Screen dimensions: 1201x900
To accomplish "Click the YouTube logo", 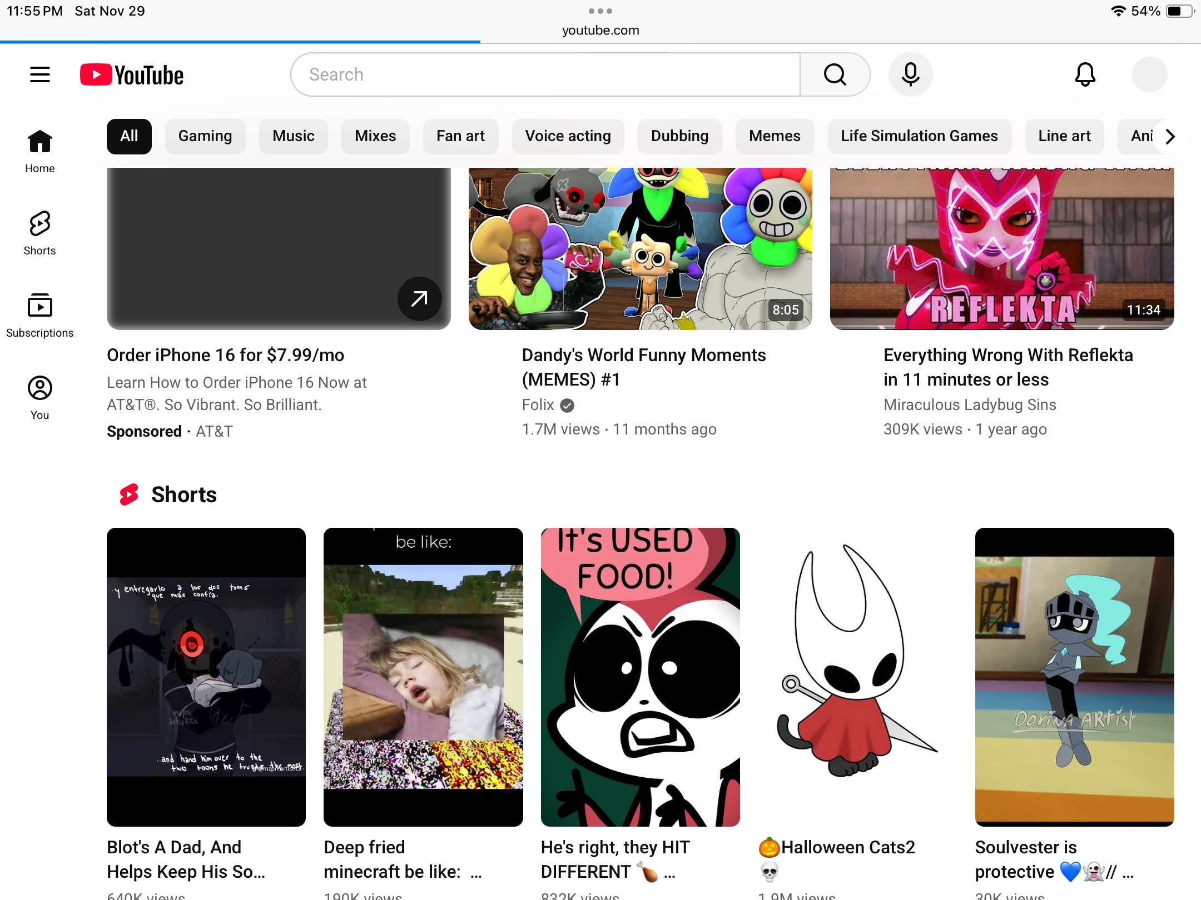I will (132, 75).
